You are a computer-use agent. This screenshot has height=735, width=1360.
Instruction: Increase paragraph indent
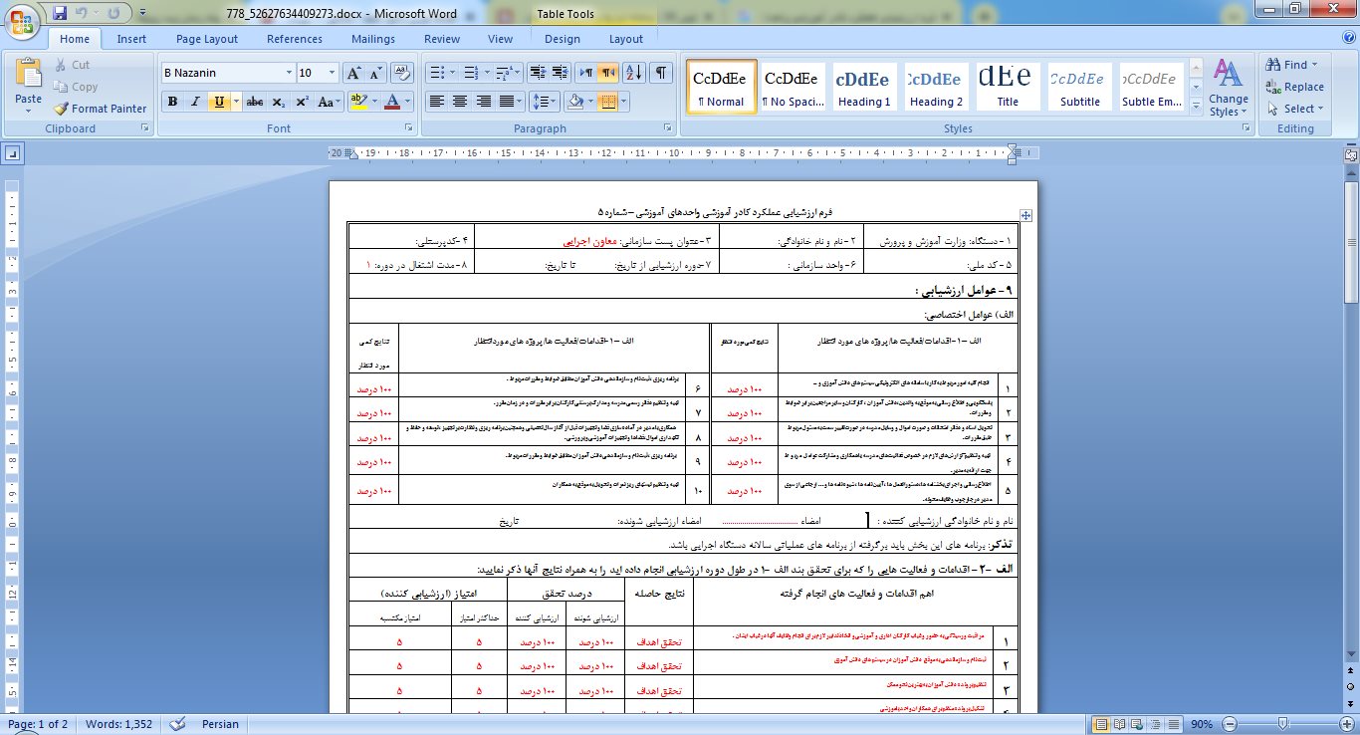click(x=561, y=73)
